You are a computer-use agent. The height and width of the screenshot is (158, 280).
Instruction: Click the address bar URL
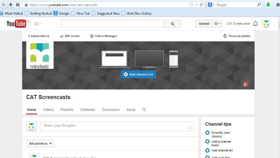pyautogui.click(x=63, y=5)
